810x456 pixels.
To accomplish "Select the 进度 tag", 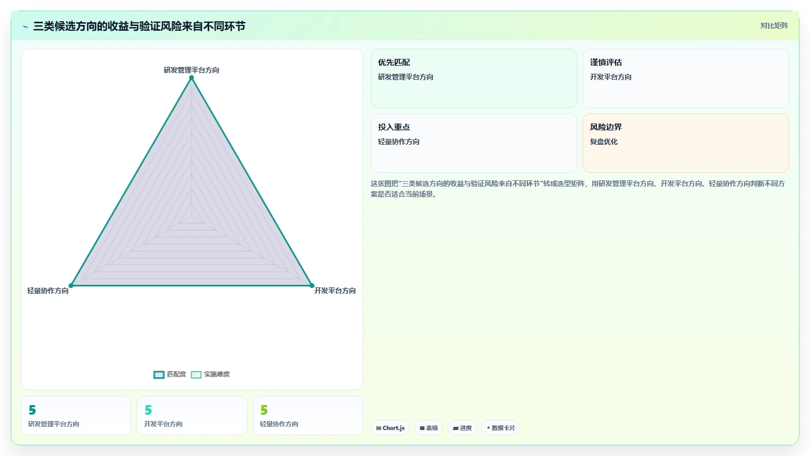I will pos(462,428).
